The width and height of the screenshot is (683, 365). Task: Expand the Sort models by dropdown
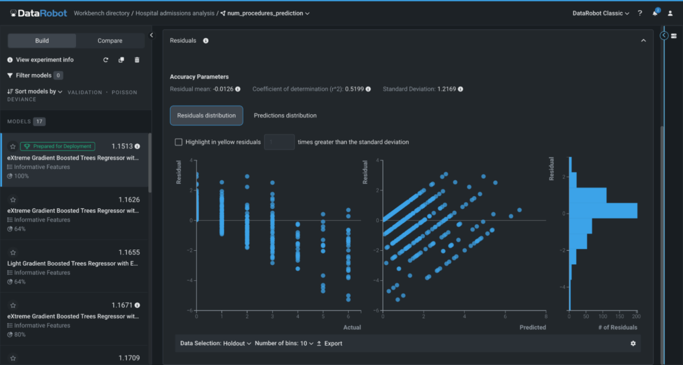35,91
